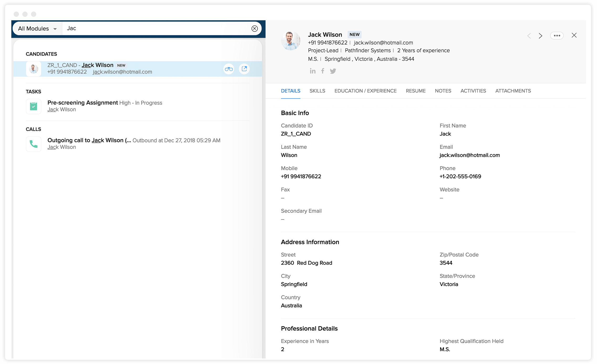
Task: Click the green phone call icon
Action: [34, 144]
